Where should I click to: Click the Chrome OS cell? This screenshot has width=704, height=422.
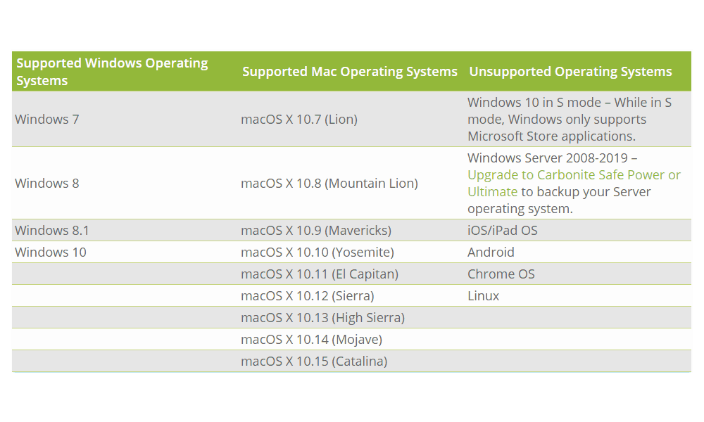(x=501, y=274)
